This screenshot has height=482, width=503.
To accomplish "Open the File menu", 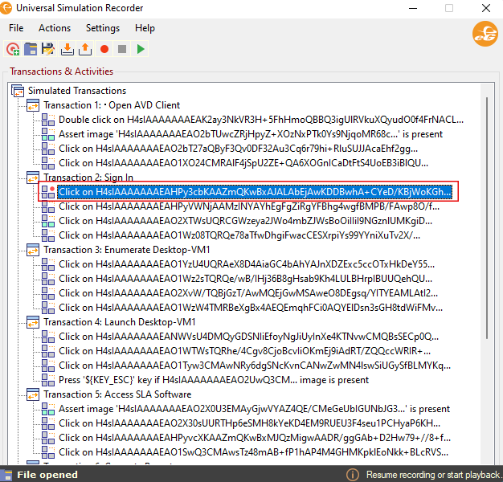I will tap(16, 28).
